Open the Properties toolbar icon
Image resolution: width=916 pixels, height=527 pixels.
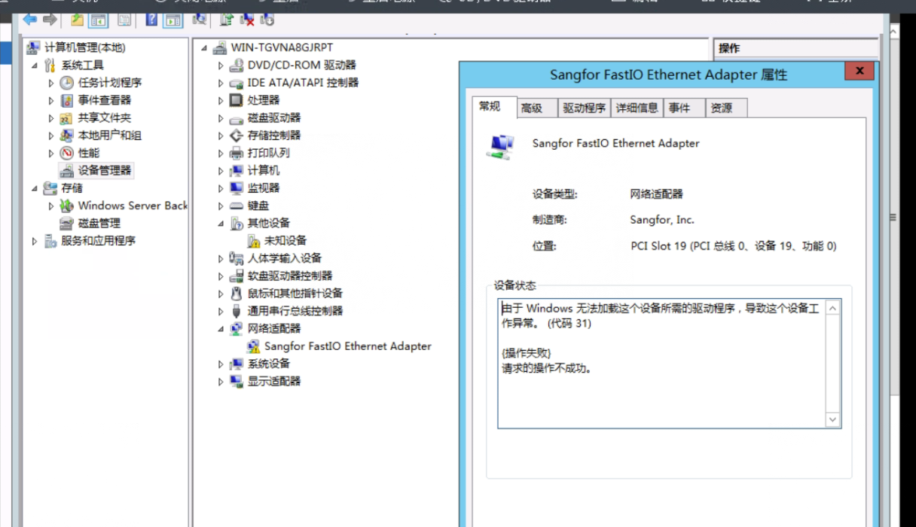pyautogui.click(x=124, y=20)
